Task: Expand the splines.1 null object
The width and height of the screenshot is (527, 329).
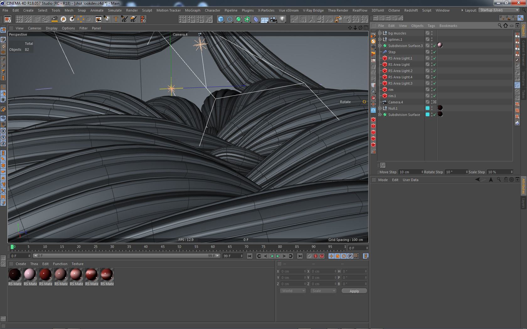Action: tap(380, 39)
